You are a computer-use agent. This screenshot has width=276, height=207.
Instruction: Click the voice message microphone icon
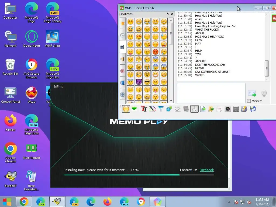point(264,93)
